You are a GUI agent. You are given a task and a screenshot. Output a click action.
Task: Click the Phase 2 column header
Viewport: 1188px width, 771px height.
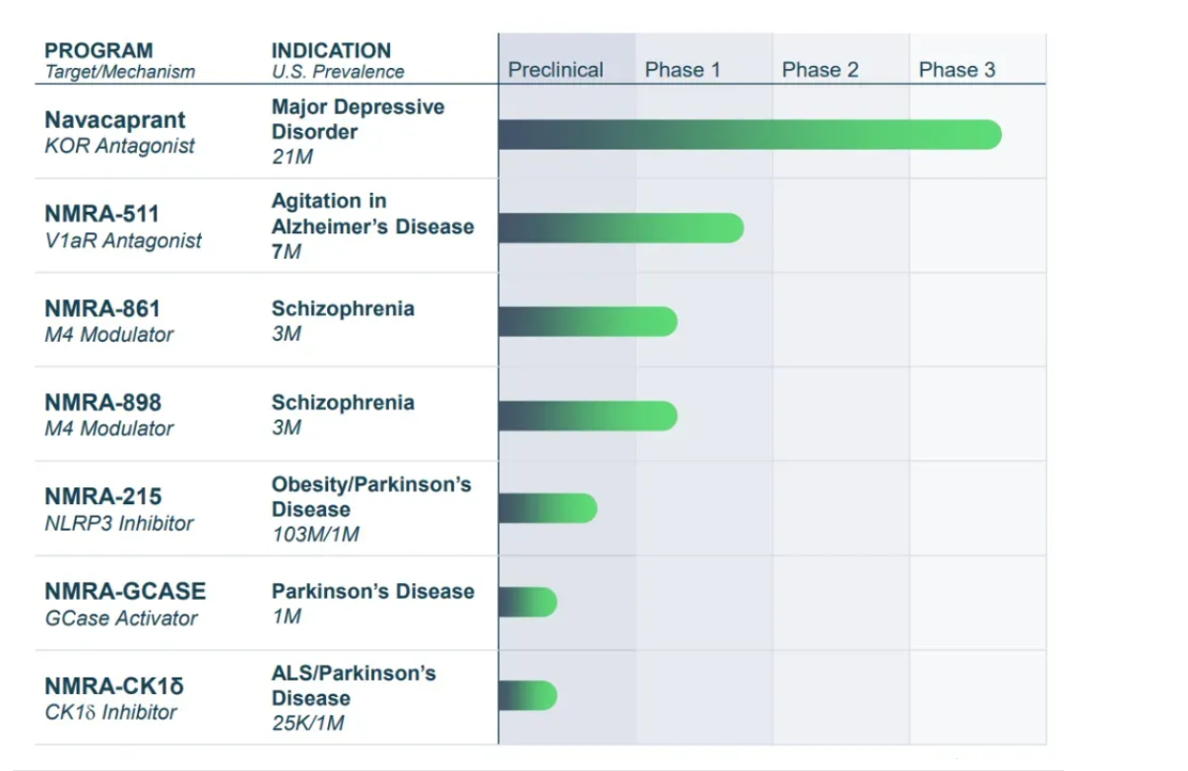[820, 70]
